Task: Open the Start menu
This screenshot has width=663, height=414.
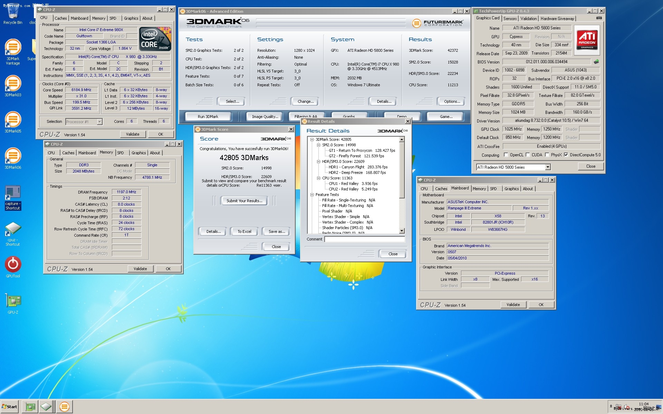Action: (x=9, y=407)
